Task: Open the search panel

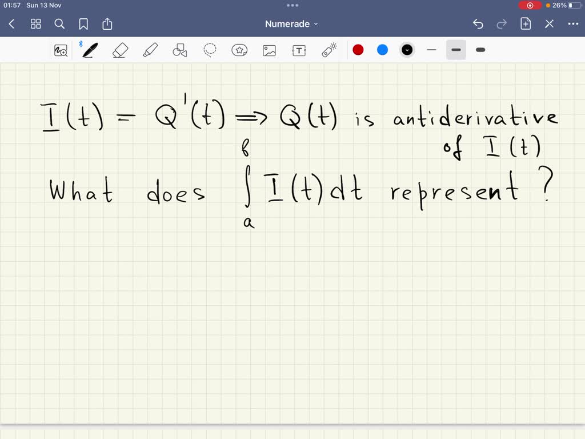Action: coord(59,24)
